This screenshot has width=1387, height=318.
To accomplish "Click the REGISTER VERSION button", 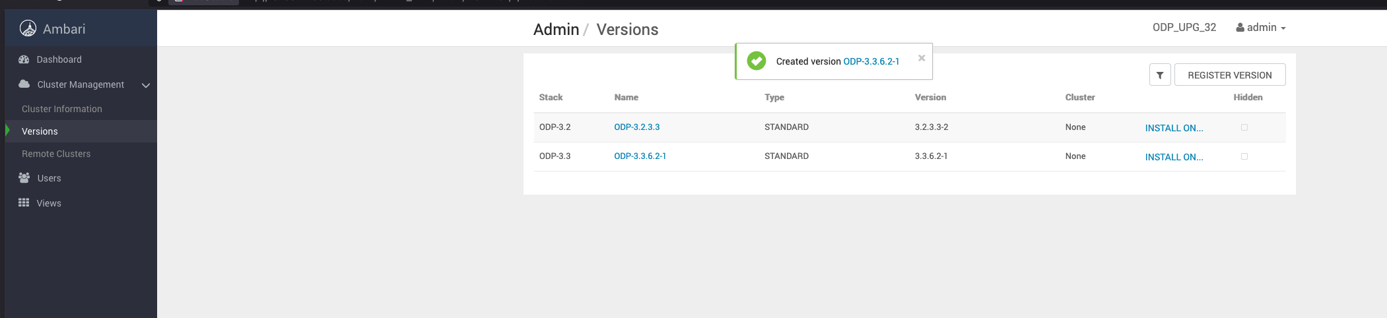I will tap(1230, 75).
